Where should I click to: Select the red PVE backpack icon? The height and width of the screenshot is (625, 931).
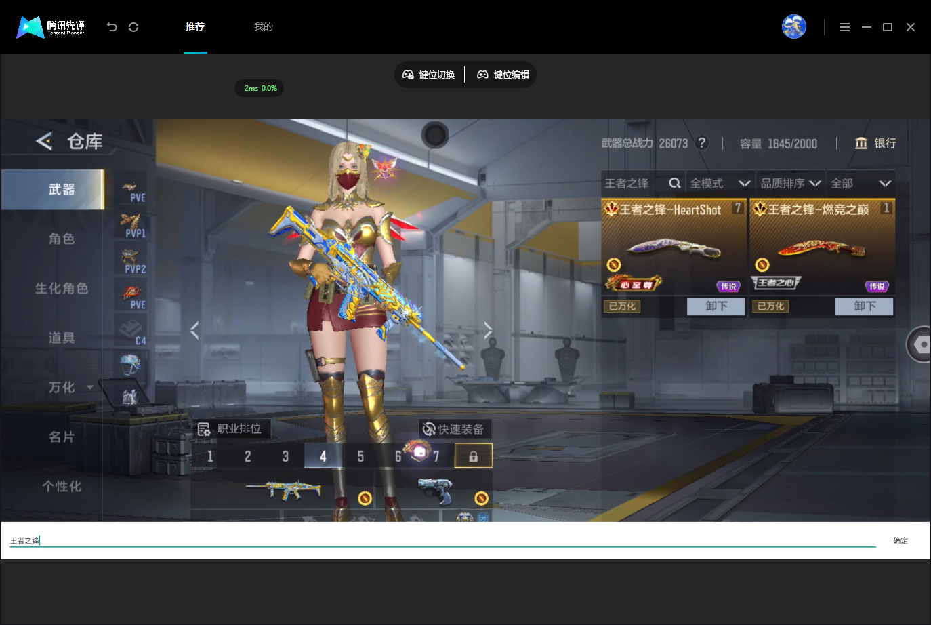131,296
